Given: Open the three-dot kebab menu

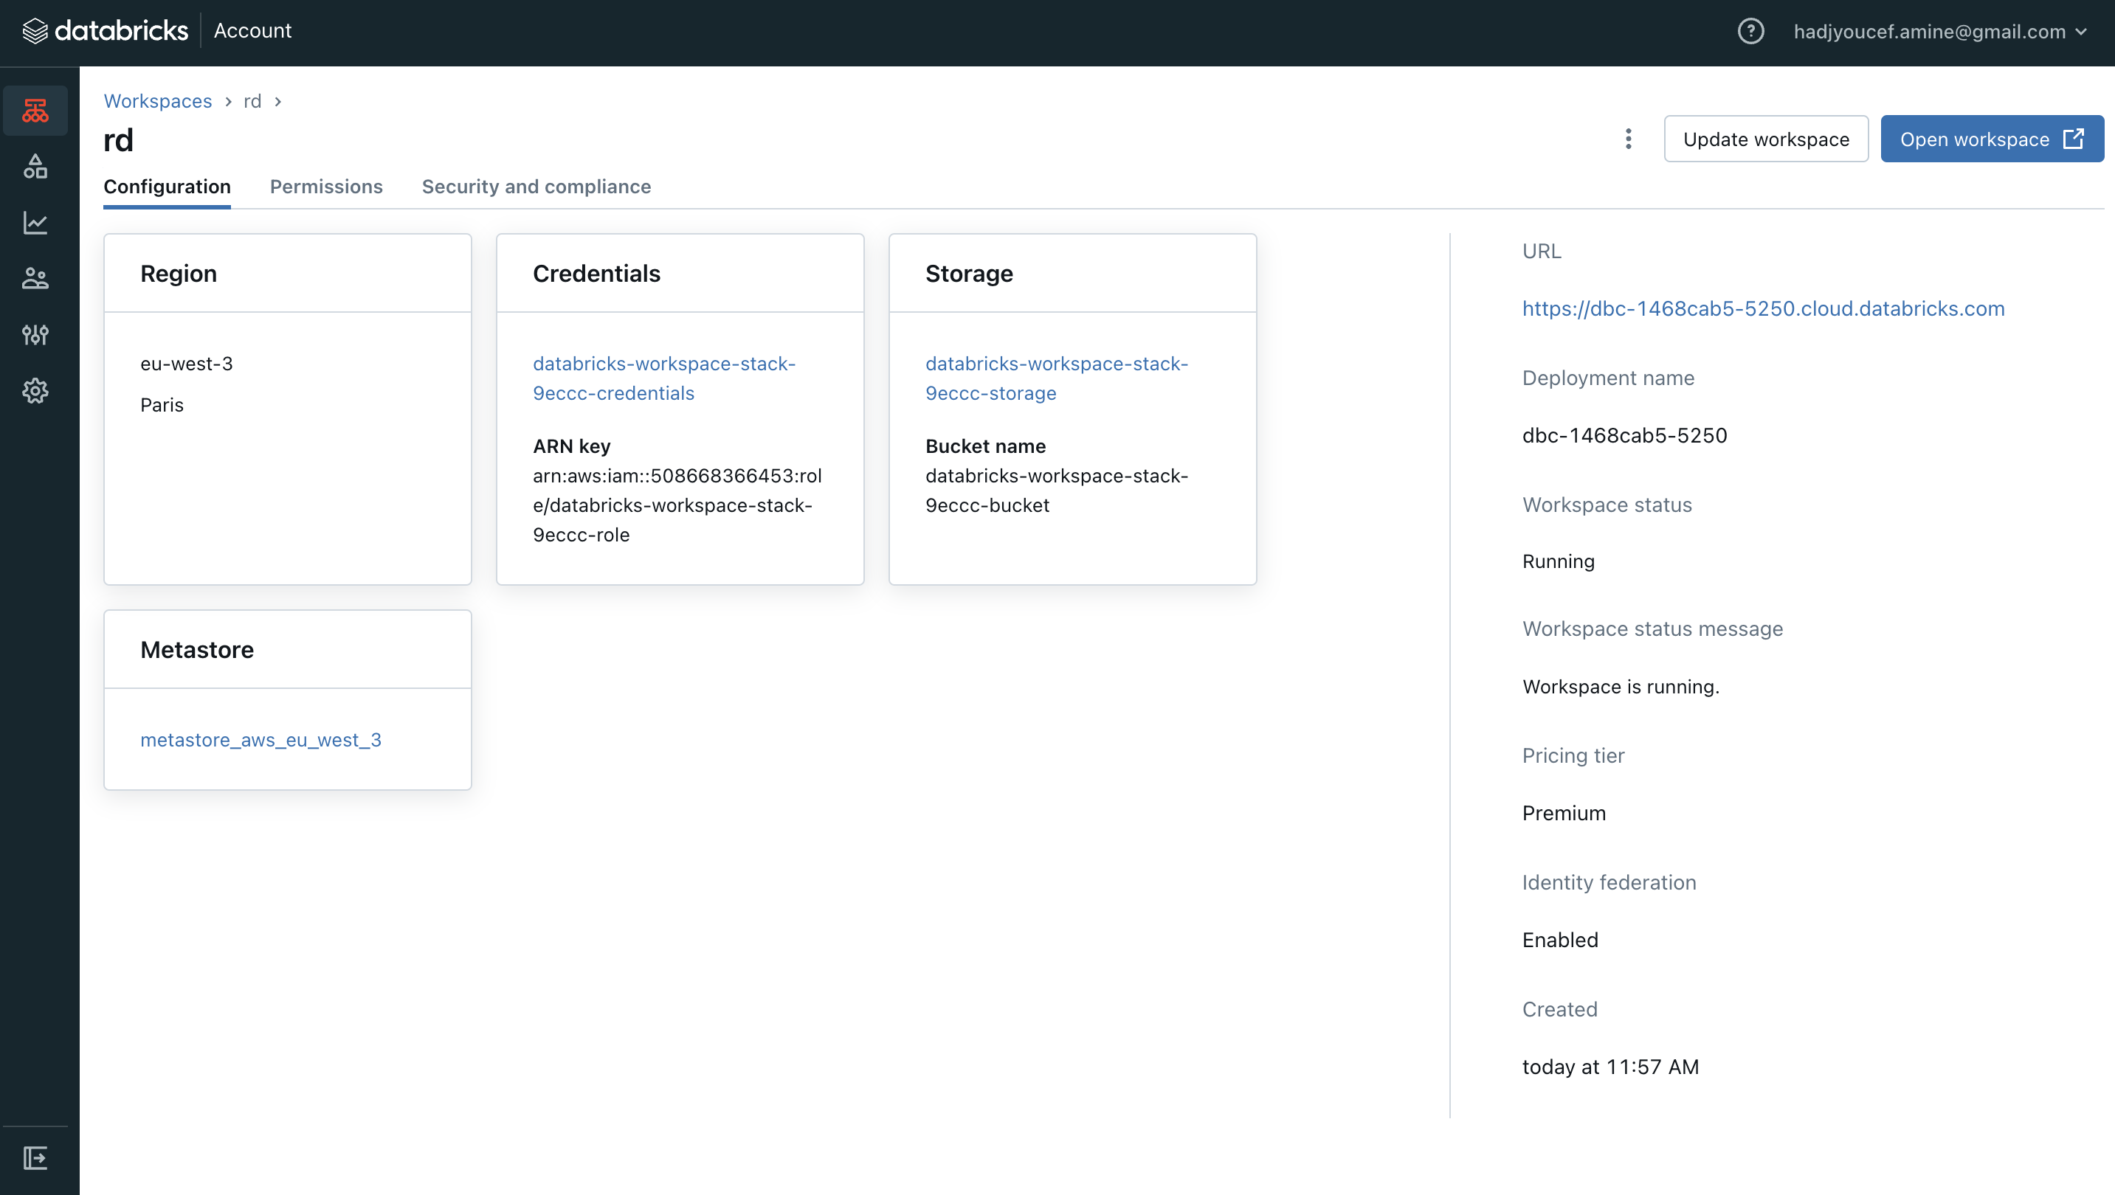Looking at the screenshot, I should coord(1628,139).
